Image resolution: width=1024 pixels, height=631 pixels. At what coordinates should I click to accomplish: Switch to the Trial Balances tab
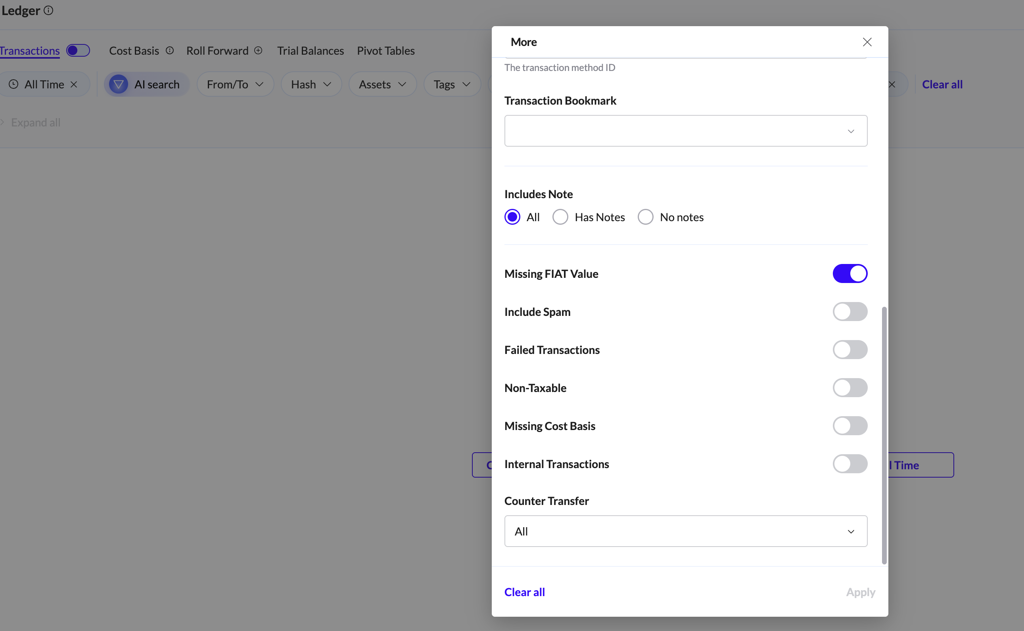pyautogui.click(x=311, y=50)
